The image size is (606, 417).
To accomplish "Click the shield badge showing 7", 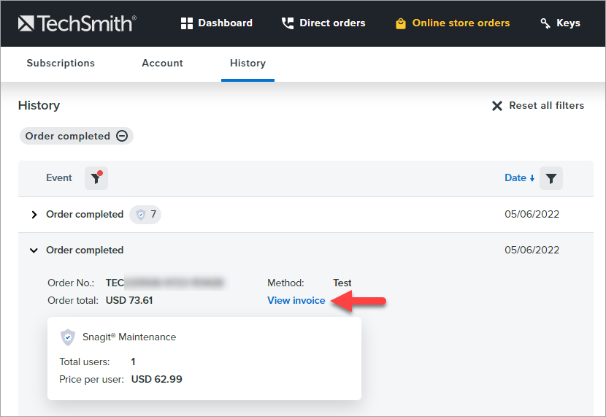I will (145, 215).
